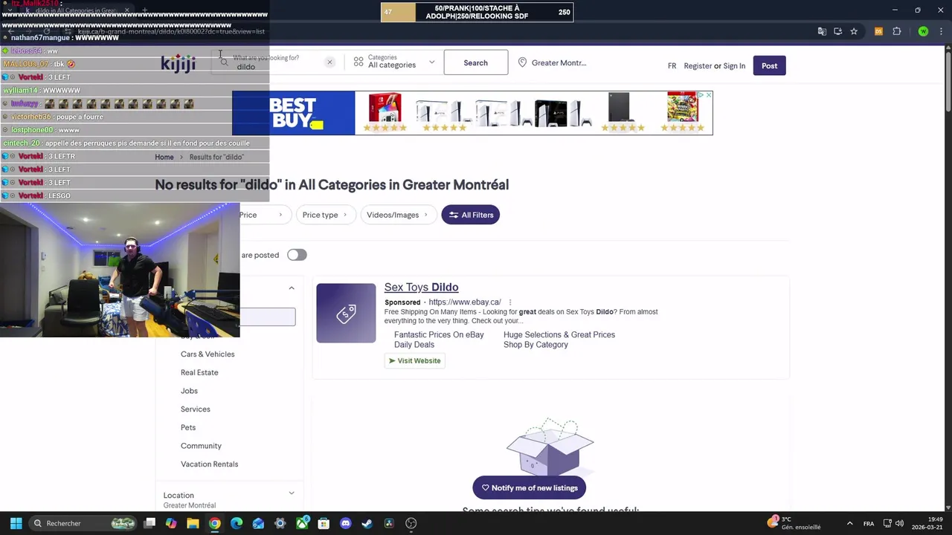Open the Outlook mail app in taskbar

point(258,523)
